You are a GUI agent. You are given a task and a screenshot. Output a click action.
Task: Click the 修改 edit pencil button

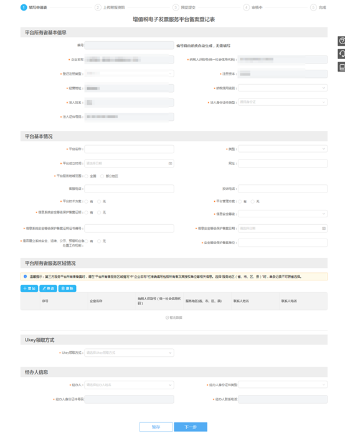click(x=48, y=288)
